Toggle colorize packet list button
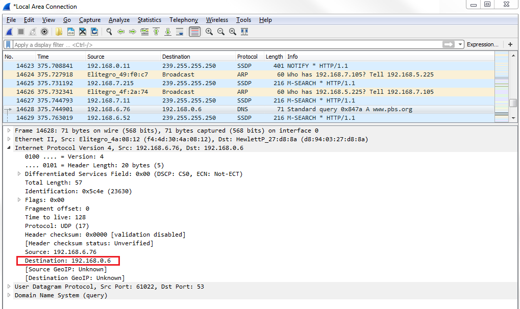Screen dimensions: 520x309 click(194, 32)
